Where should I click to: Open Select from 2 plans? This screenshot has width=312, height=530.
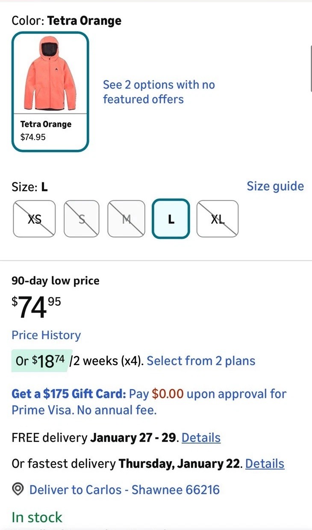click(x=201, y=361)
